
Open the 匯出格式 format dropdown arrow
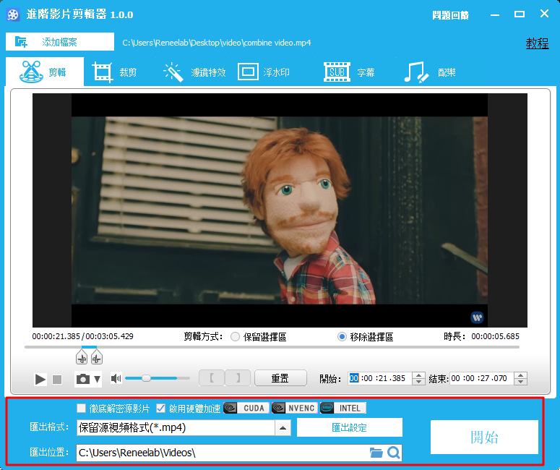pyautogui.click(x=283, y=428)
